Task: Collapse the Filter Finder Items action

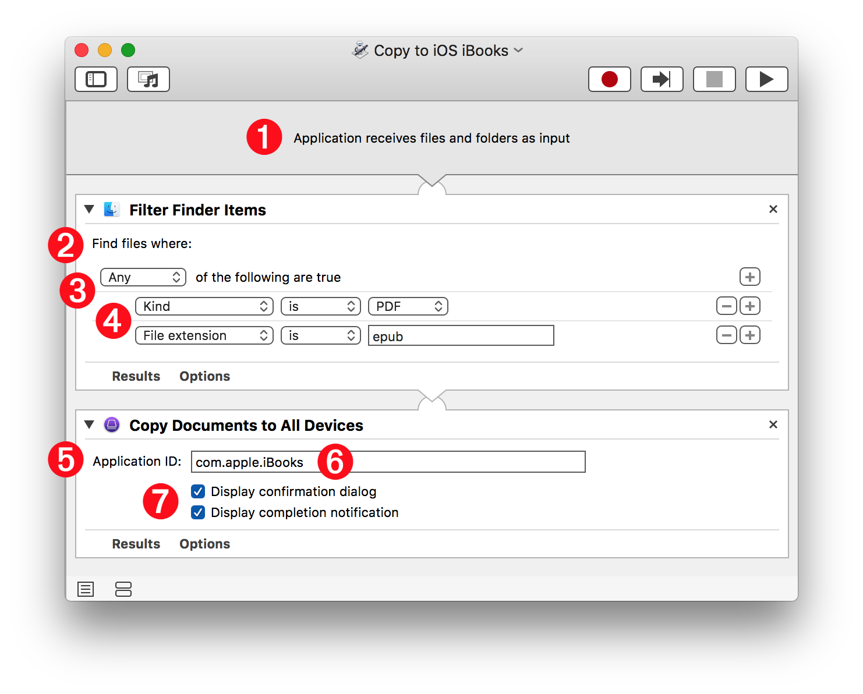Action: pos(89,209)
